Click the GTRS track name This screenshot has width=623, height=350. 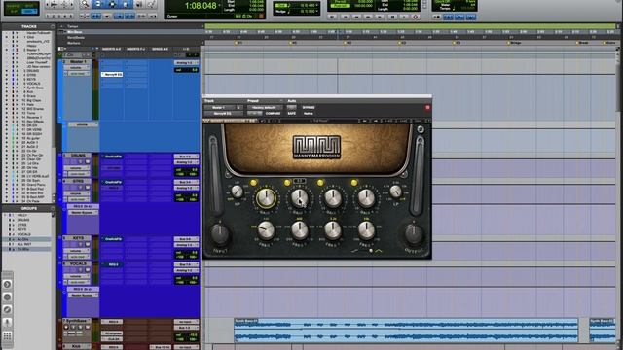click(x=77, y=181)
